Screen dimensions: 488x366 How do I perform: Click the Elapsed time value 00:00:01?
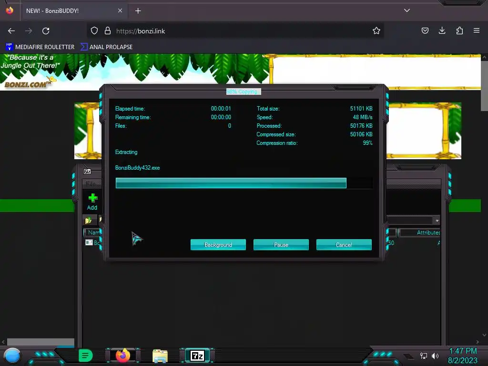point(221,109)
